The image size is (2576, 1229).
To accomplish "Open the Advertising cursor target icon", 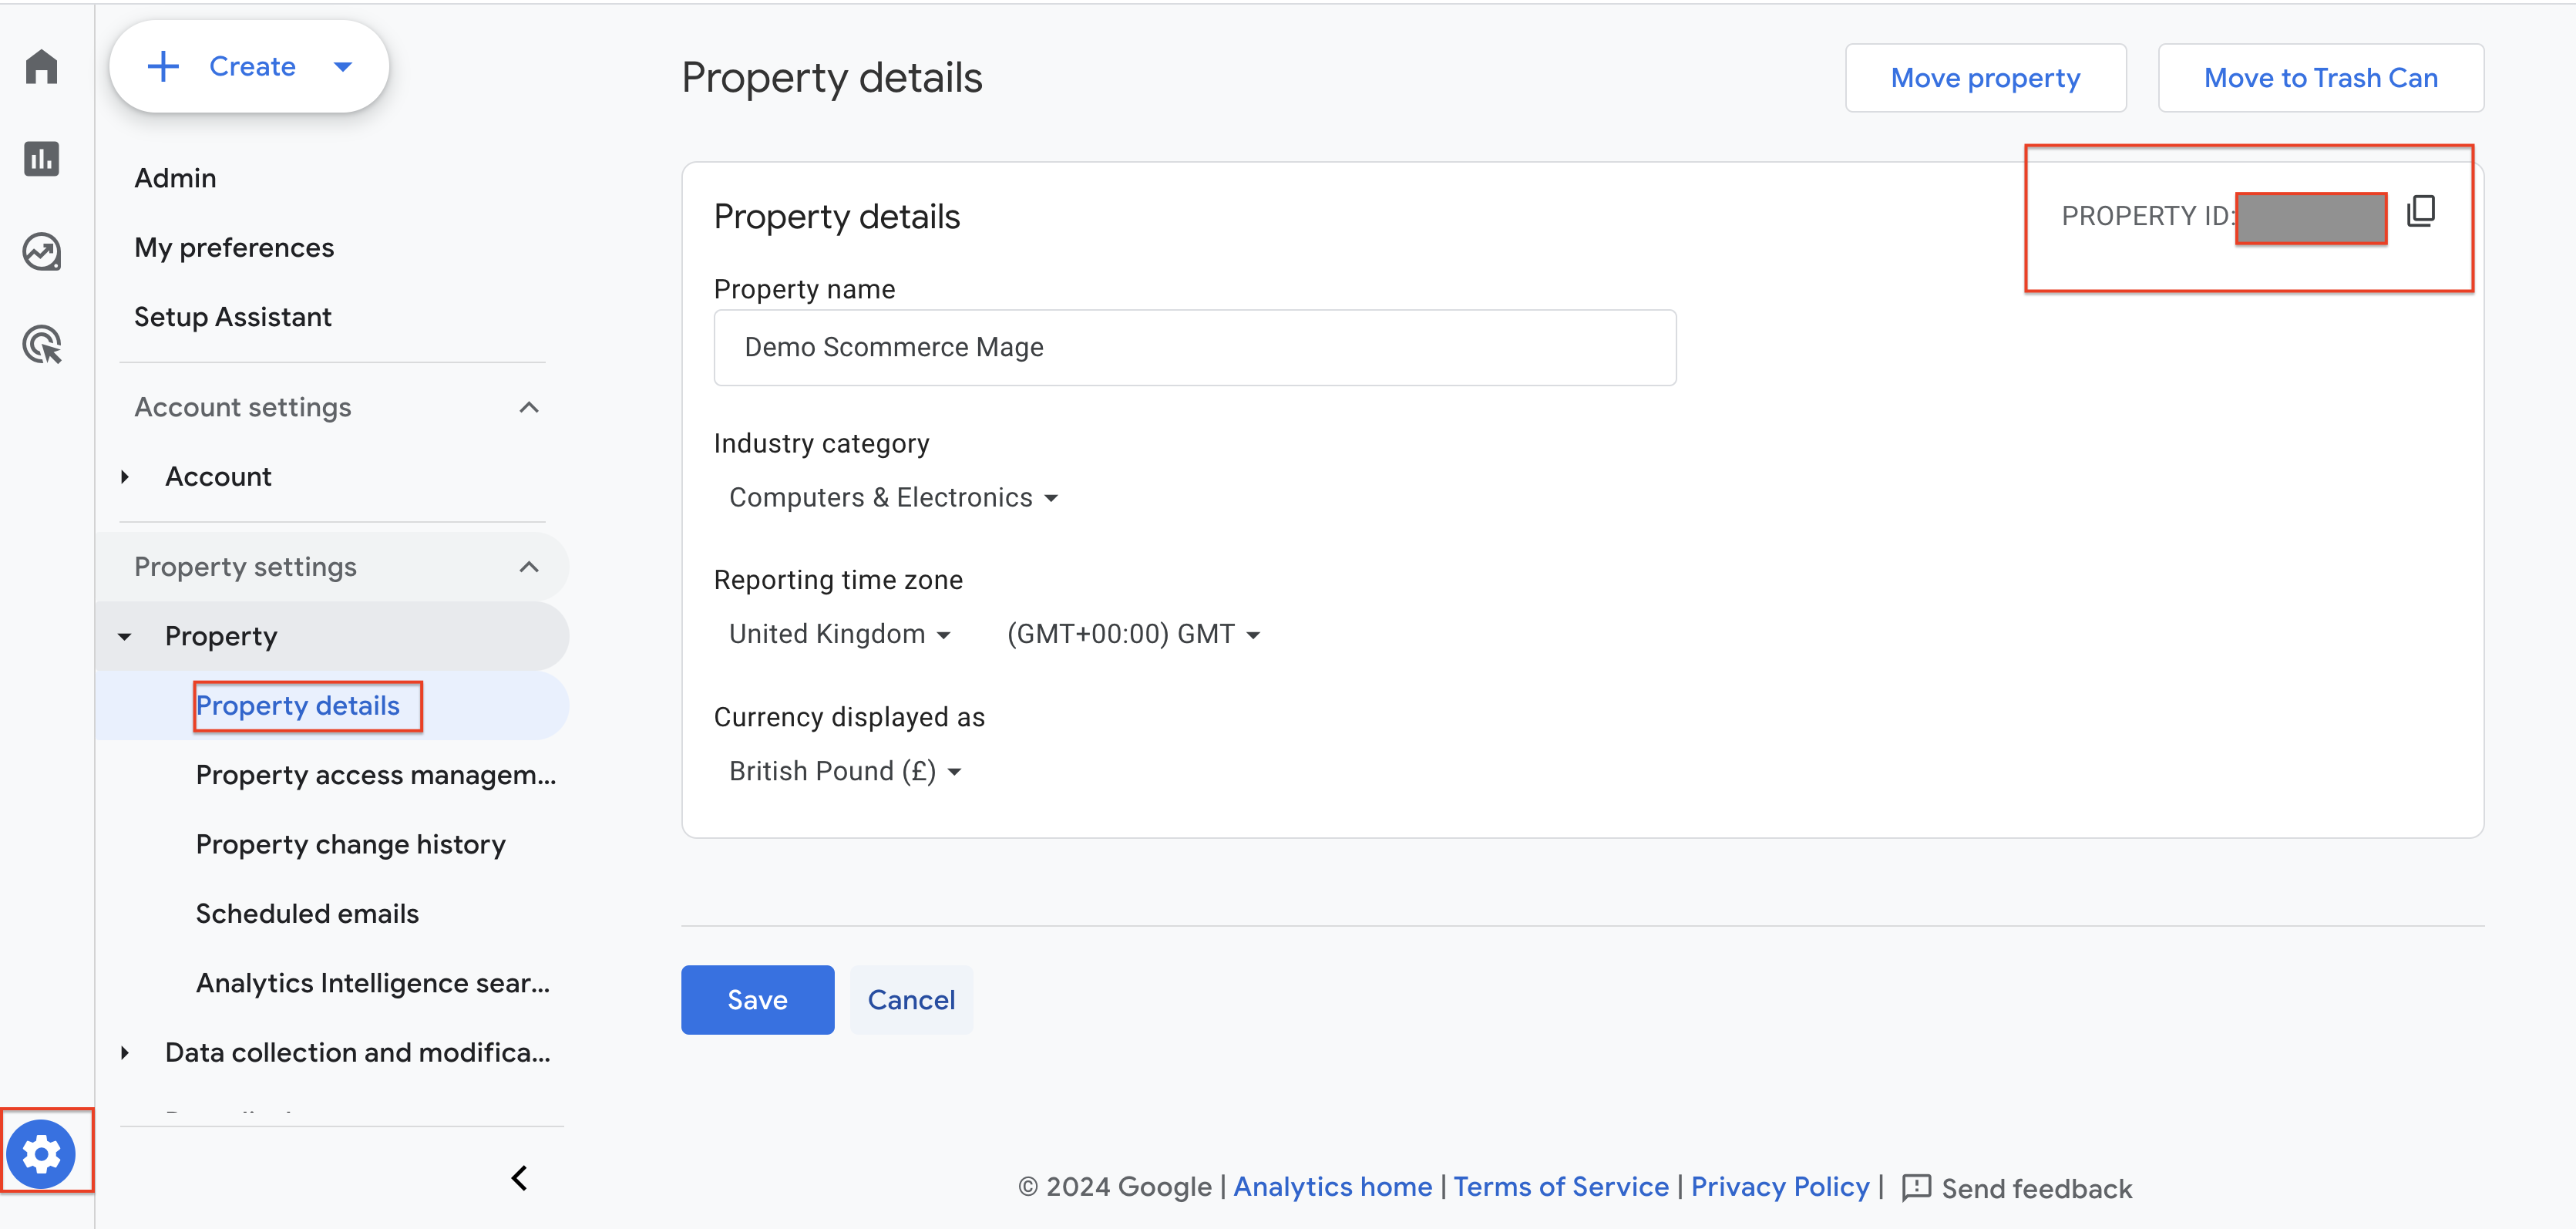I will click(x=41, y=345).
